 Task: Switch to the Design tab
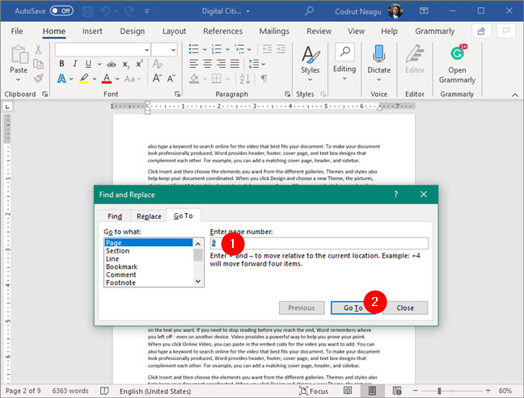pos(133,31)
